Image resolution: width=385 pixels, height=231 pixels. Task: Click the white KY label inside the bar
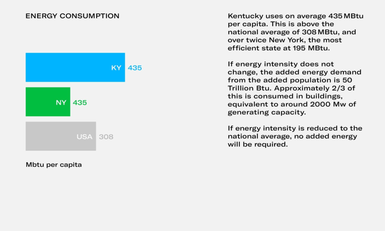tap(116, 68)
